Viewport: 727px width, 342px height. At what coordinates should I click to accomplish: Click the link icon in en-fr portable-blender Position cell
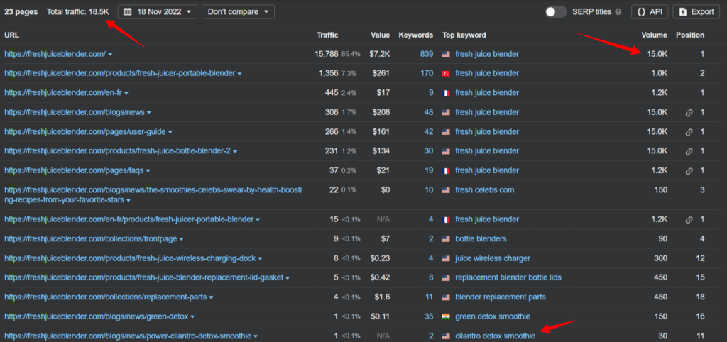(x=689, y=220)
